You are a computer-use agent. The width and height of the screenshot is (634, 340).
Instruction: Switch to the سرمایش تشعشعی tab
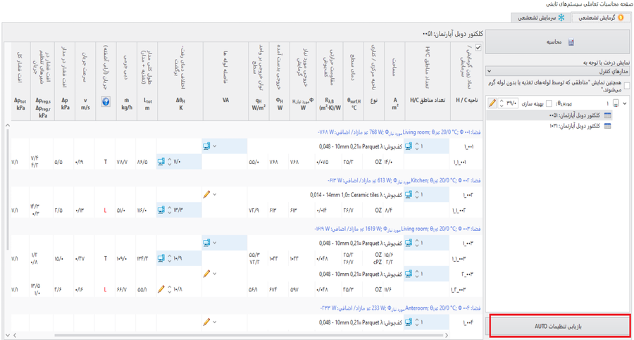tap(542, 18)
